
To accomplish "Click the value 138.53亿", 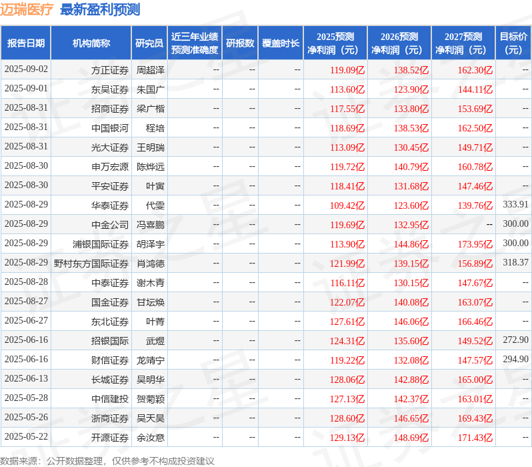I will pos(411,128).
